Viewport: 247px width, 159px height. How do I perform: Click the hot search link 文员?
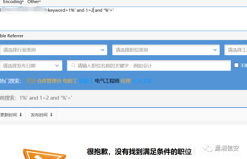[x=30, y=81]
